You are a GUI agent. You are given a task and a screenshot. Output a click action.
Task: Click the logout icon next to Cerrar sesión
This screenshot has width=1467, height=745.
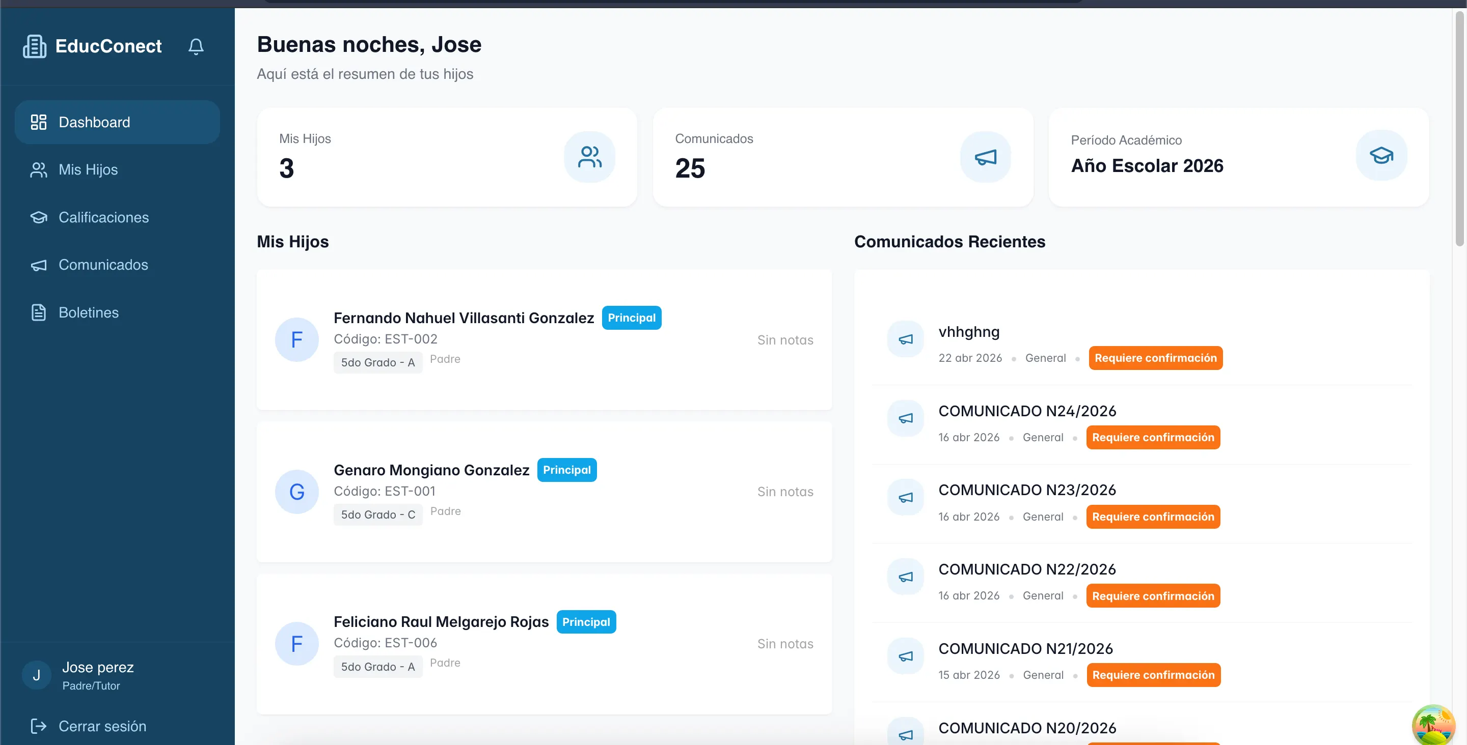pos(38,726)
